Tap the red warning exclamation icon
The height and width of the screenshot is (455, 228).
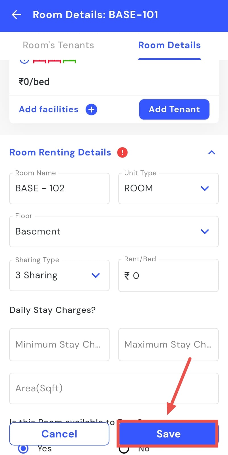[122, 152]
